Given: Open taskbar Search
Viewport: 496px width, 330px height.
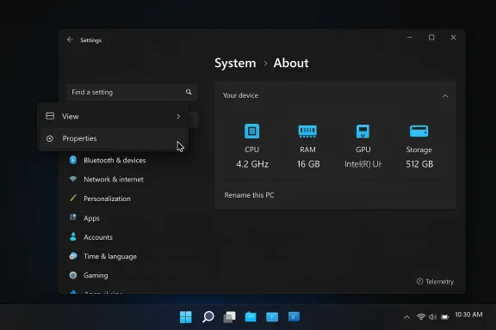Looking at the screenshot, I should click(208, 317).
